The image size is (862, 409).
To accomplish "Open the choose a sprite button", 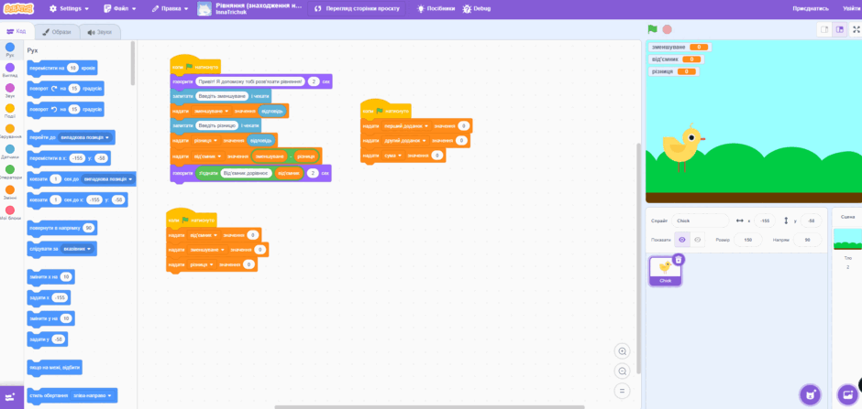I will 809,394.
